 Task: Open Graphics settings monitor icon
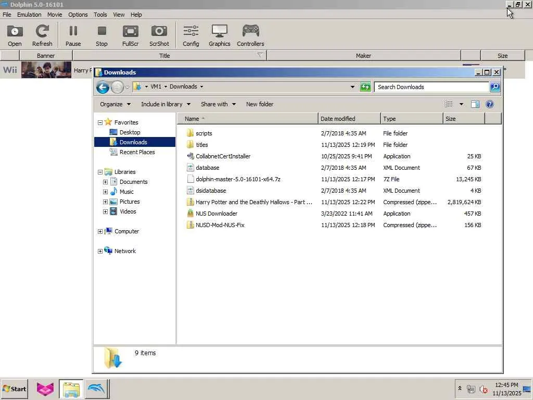click(219, 31)
